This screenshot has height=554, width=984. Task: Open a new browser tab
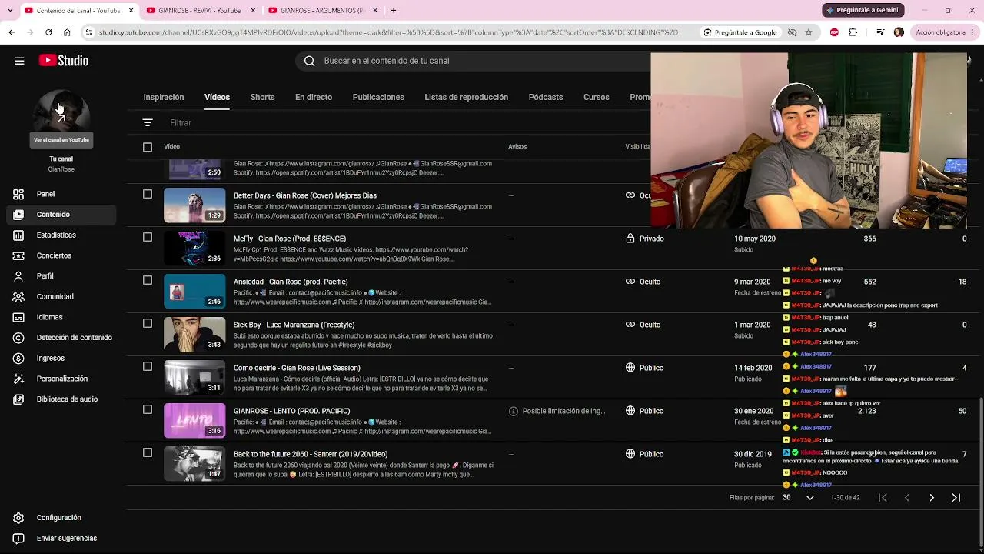pyautogui.click(x=394, y=11)
